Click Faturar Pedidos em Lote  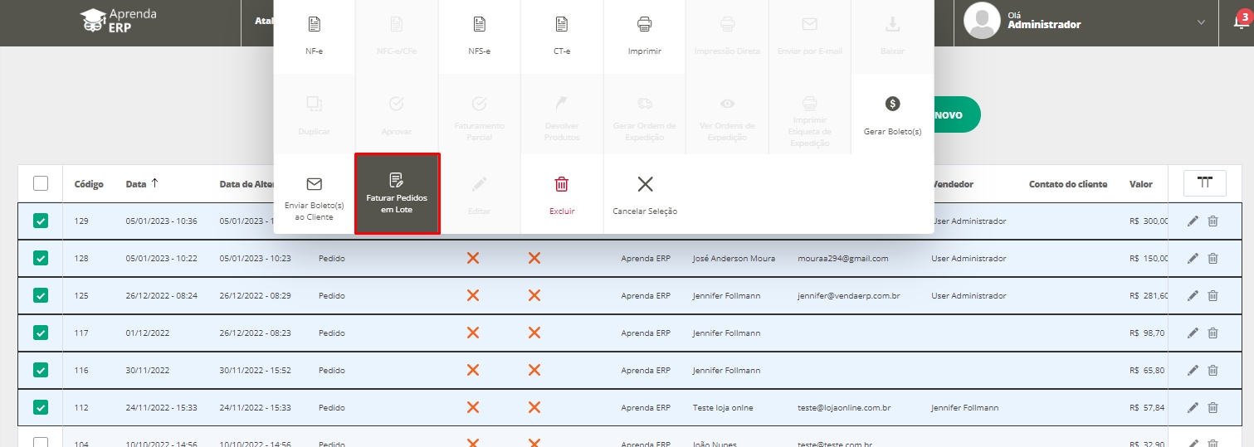point(397,193)
